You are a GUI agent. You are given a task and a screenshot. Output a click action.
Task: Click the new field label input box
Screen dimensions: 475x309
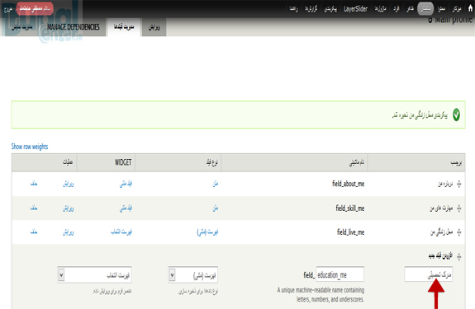pos(429,274)
